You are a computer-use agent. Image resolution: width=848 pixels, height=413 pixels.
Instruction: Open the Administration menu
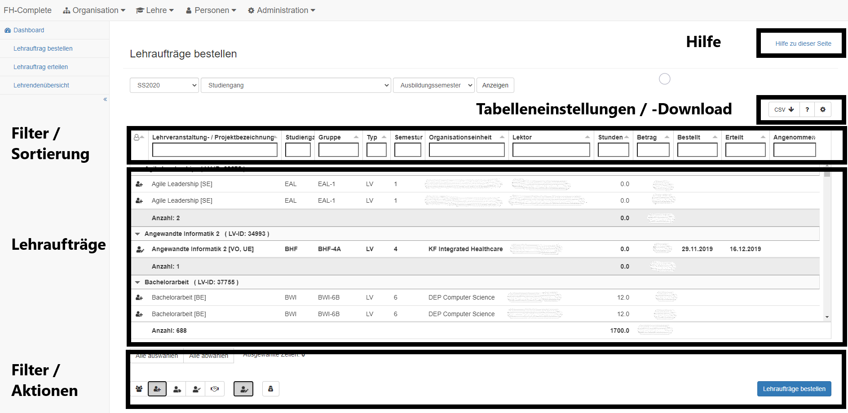[282, 10]
